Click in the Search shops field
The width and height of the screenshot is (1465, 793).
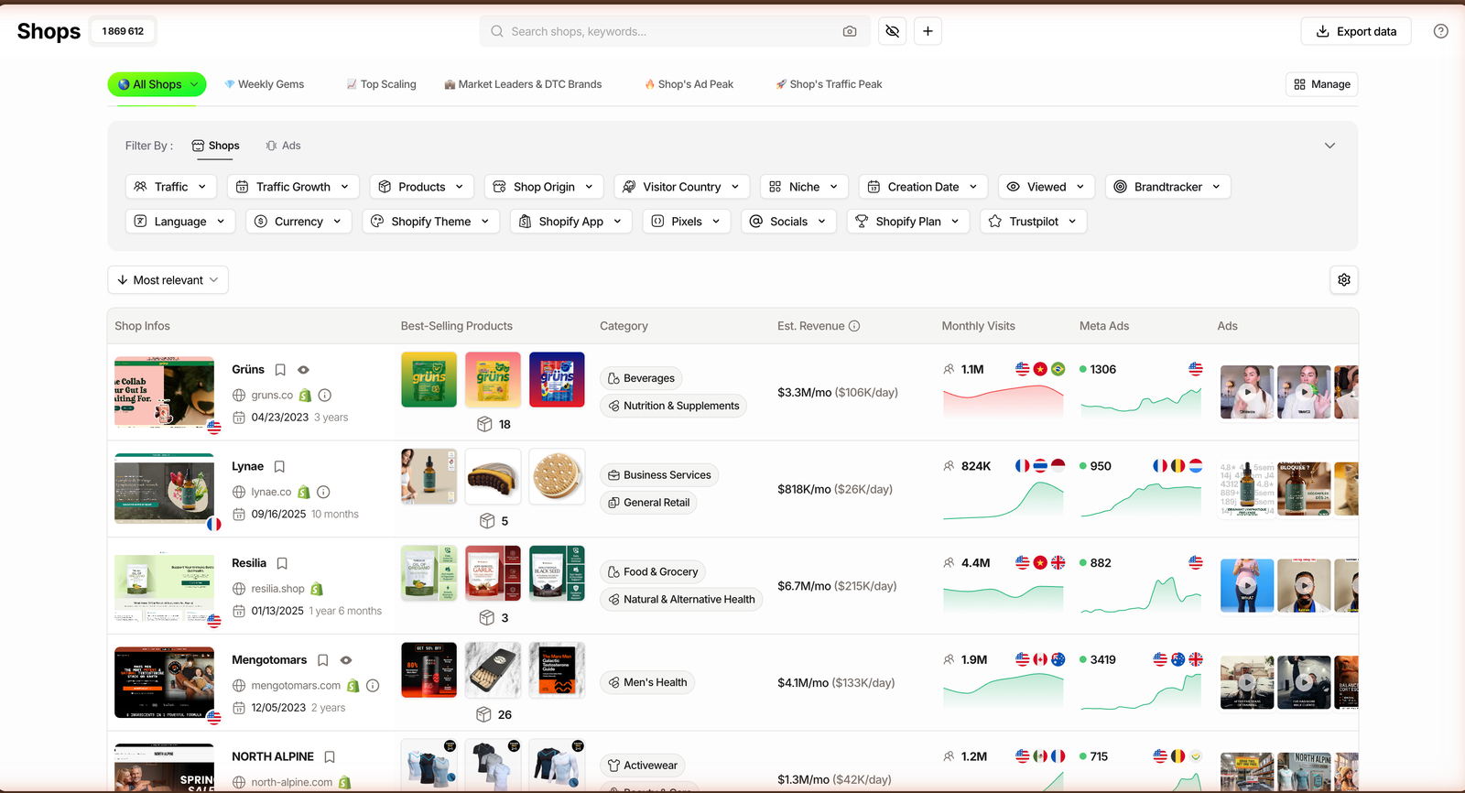[674, 31]
